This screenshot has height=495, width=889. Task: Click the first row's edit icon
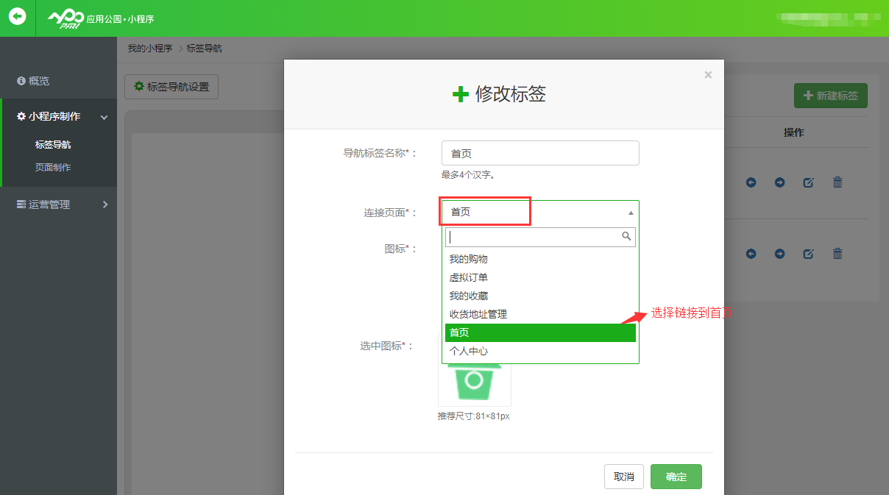point(808,182)
